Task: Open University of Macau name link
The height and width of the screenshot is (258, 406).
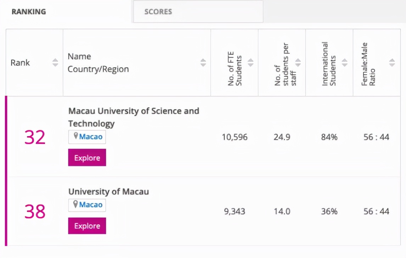Action: [x=108, y=192]
